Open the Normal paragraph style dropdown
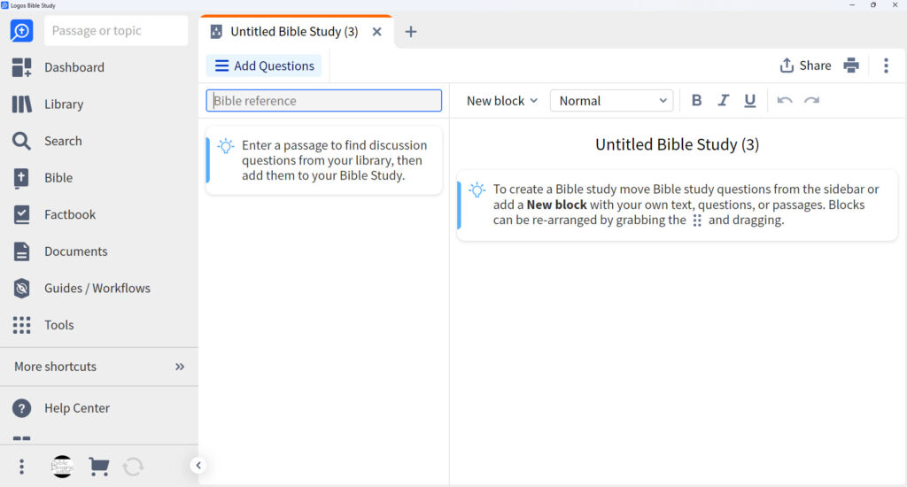907x487 pixels. (611, 101)
